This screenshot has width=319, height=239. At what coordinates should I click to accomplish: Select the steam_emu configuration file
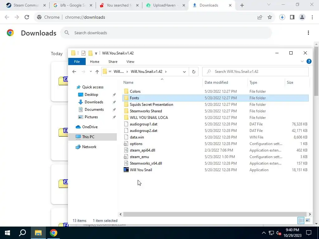point(139,157)
